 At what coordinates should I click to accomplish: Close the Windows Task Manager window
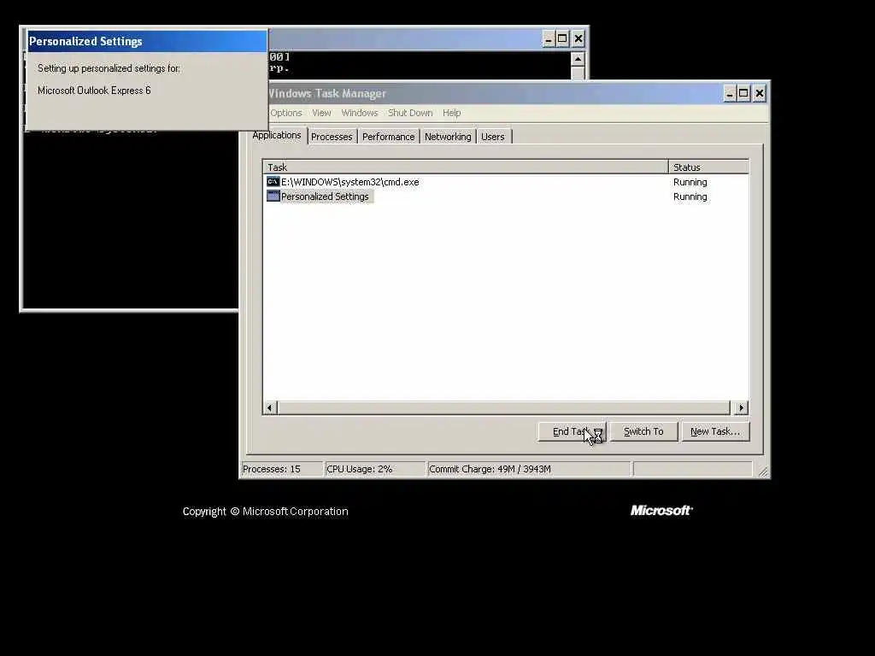759,93
